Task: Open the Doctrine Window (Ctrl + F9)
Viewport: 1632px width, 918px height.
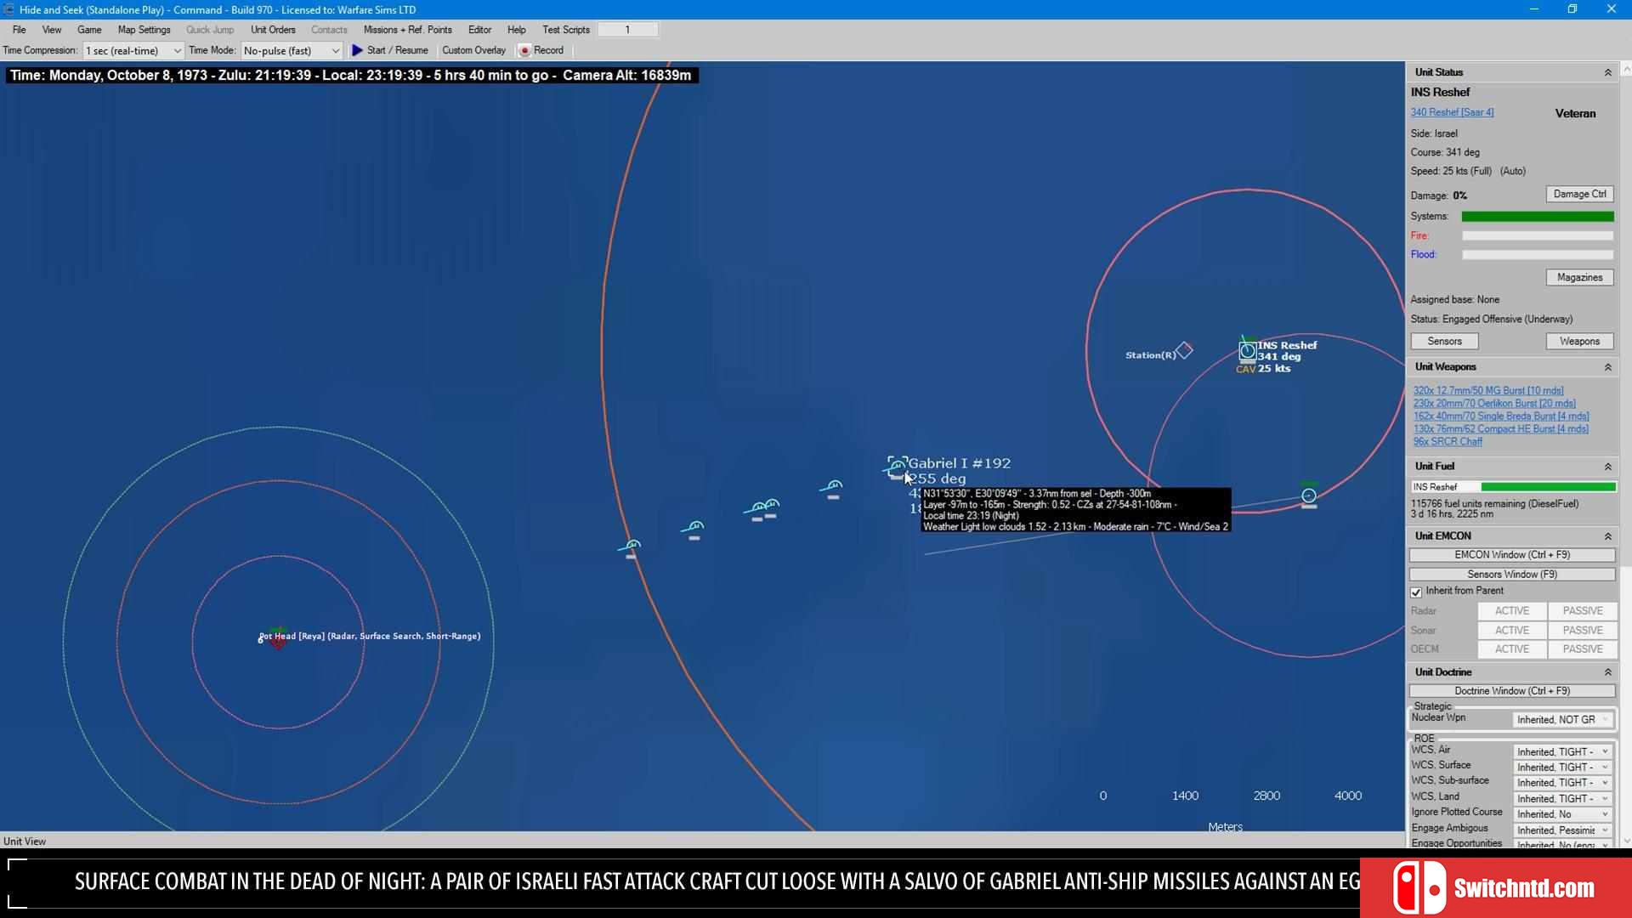Action: point(1512,691)
